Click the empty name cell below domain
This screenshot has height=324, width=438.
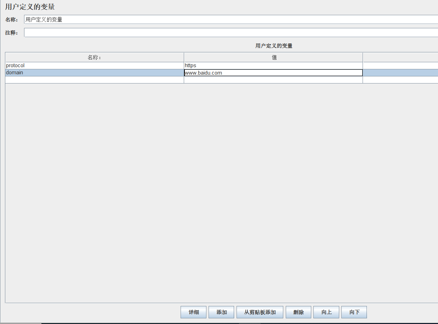point(95,80)
